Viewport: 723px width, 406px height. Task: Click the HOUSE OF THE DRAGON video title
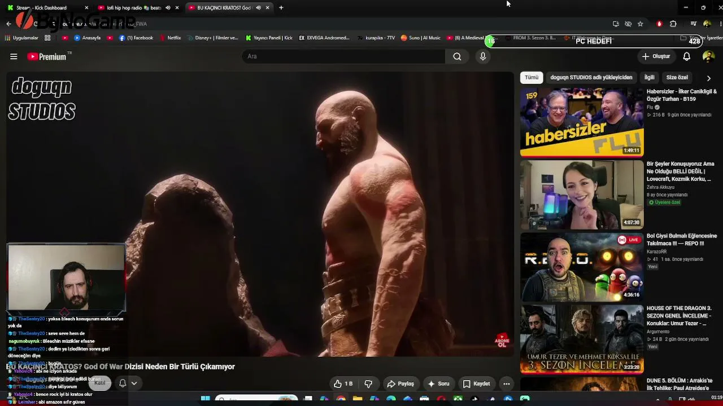point(679,316)
